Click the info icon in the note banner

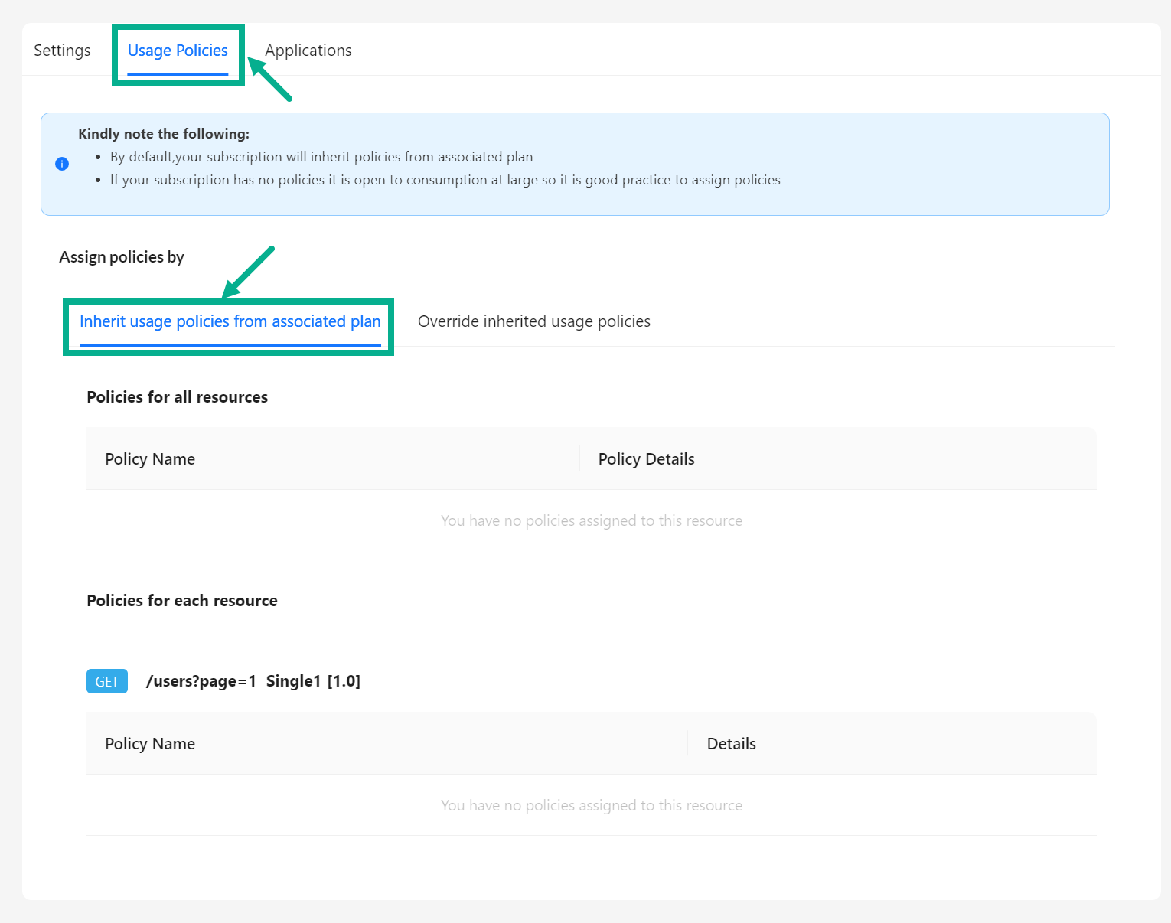(x=62, y=164)
